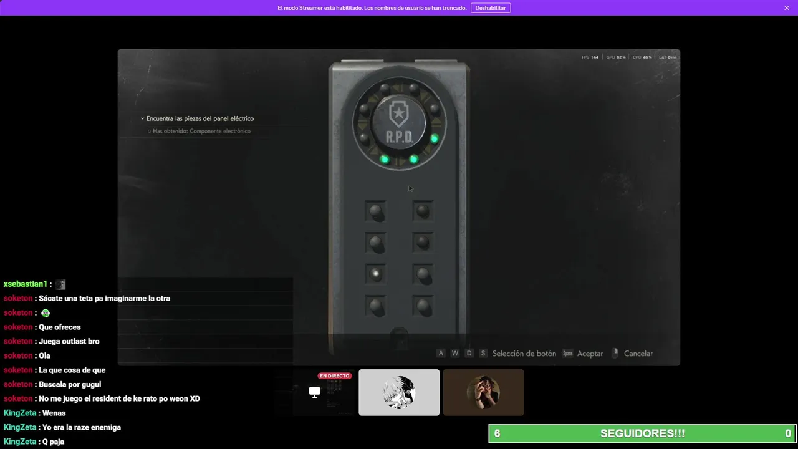
Task: Click the green emote in soketon's message
Action: click(x=46, y=313)
